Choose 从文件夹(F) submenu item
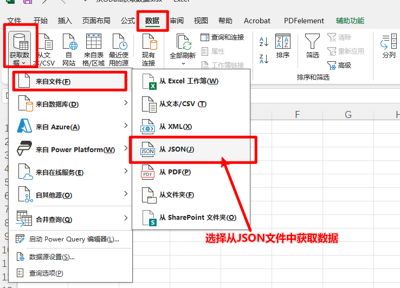 point(191,195)
